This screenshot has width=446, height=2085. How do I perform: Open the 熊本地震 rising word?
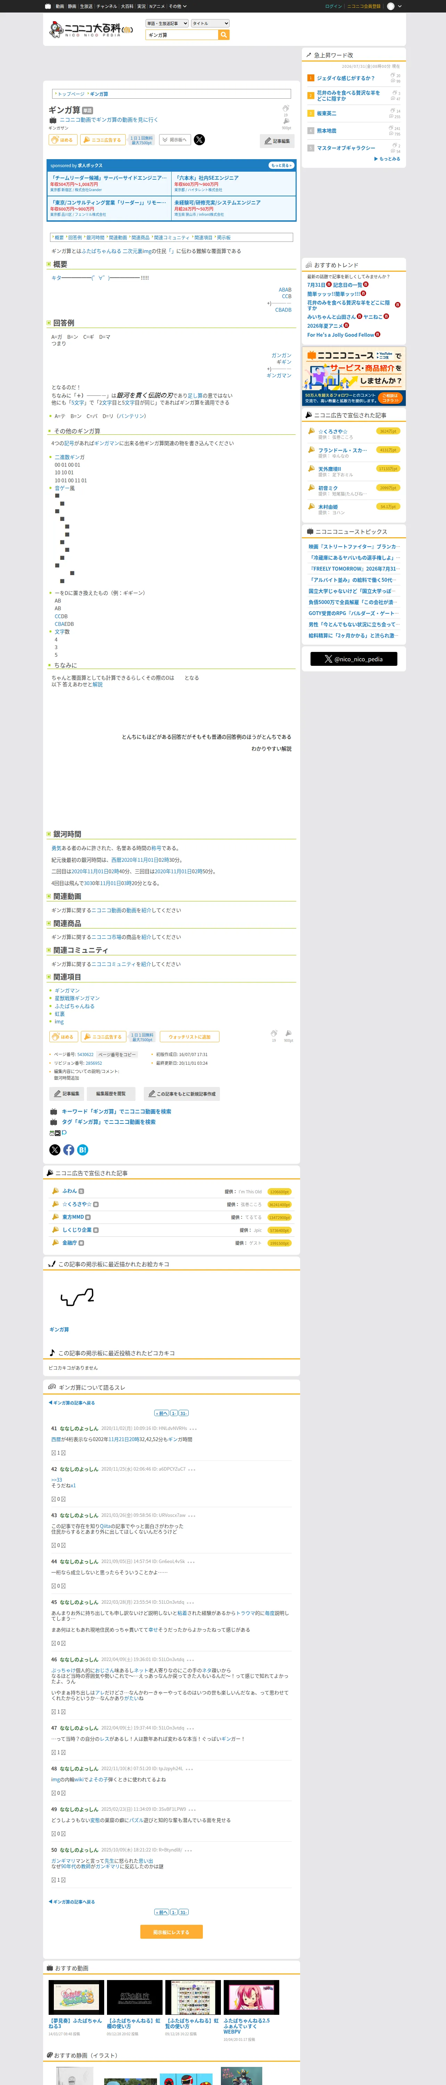(326, 130)
